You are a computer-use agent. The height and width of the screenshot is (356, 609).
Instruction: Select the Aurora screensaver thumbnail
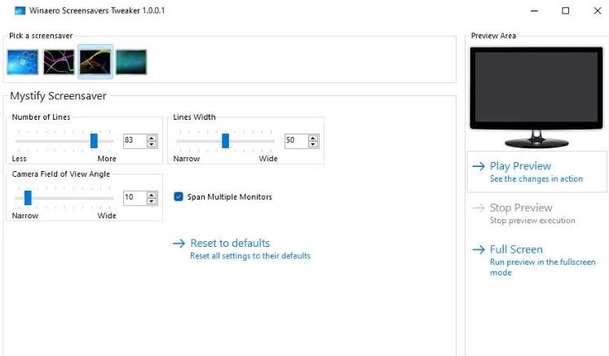coord(131,62)
